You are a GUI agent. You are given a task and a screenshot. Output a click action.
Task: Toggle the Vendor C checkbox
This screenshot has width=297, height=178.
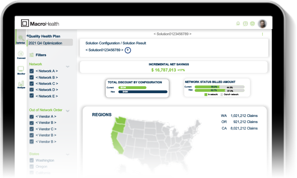point(32,129)
